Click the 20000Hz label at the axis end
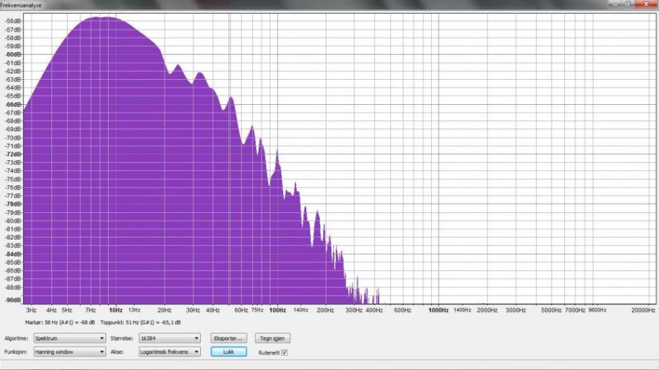The width and height of the screenshot is (659, 370). coord(643,310)
